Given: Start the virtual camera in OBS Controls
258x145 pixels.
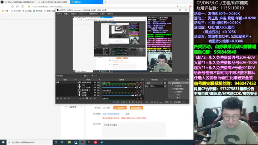Looking at the screenshot, I should pyautogui.click(x=178, y=89).
